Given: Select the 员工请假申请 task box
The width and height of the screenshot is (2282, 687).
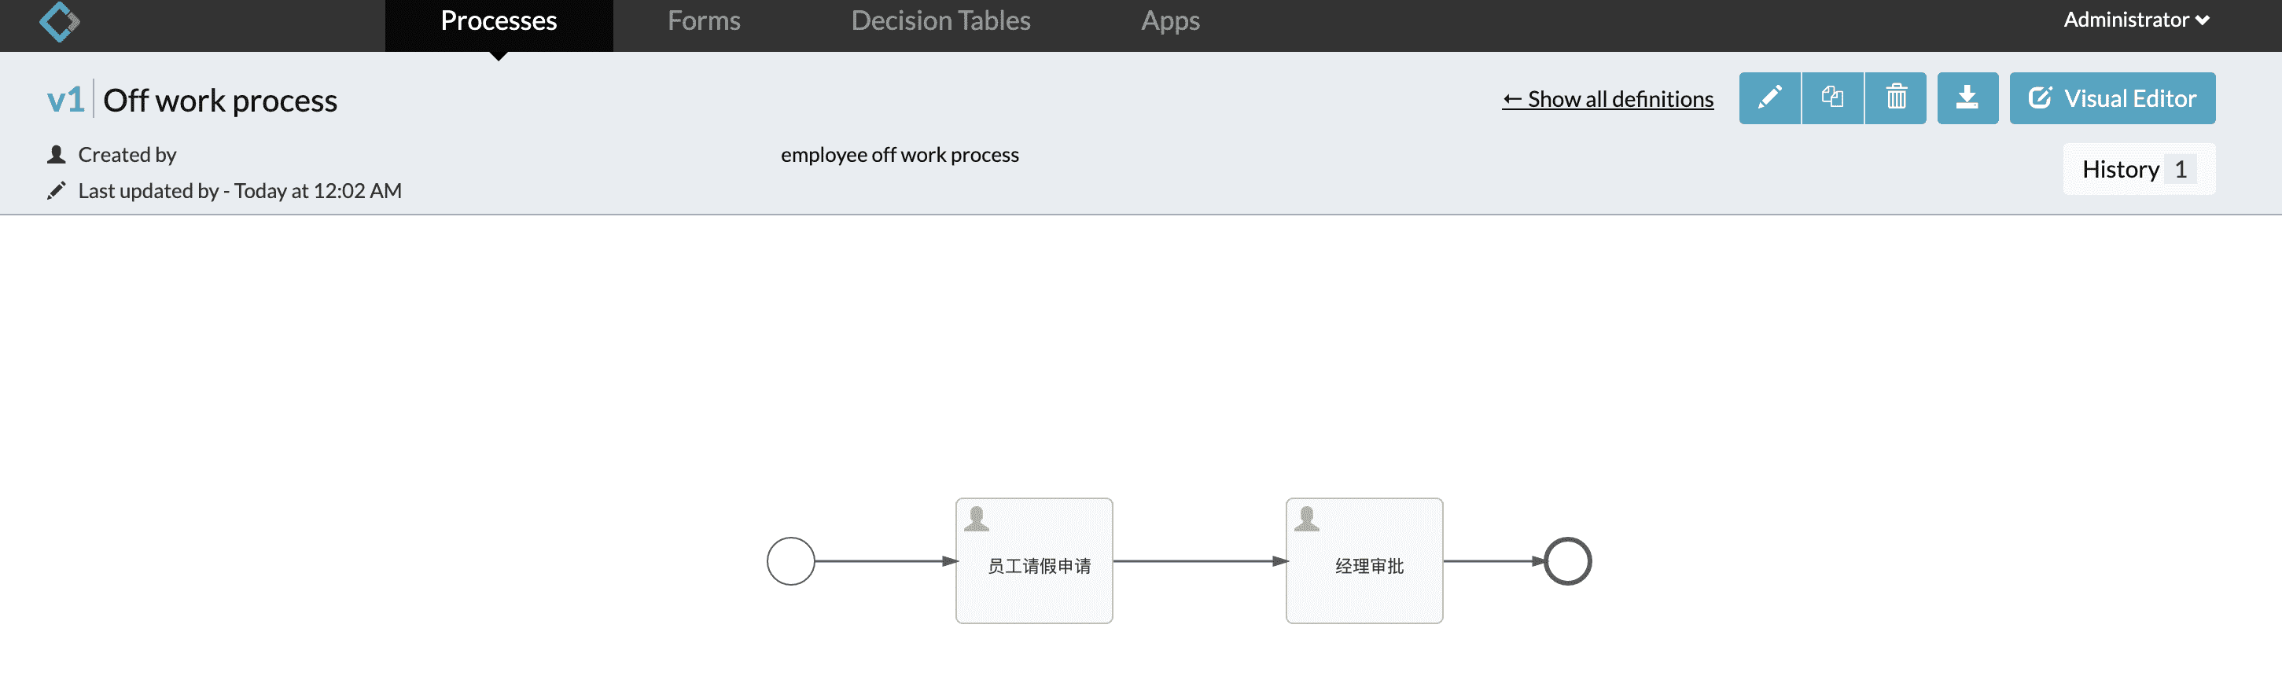Looking at the screenshot, I should tap(1034, 561).
